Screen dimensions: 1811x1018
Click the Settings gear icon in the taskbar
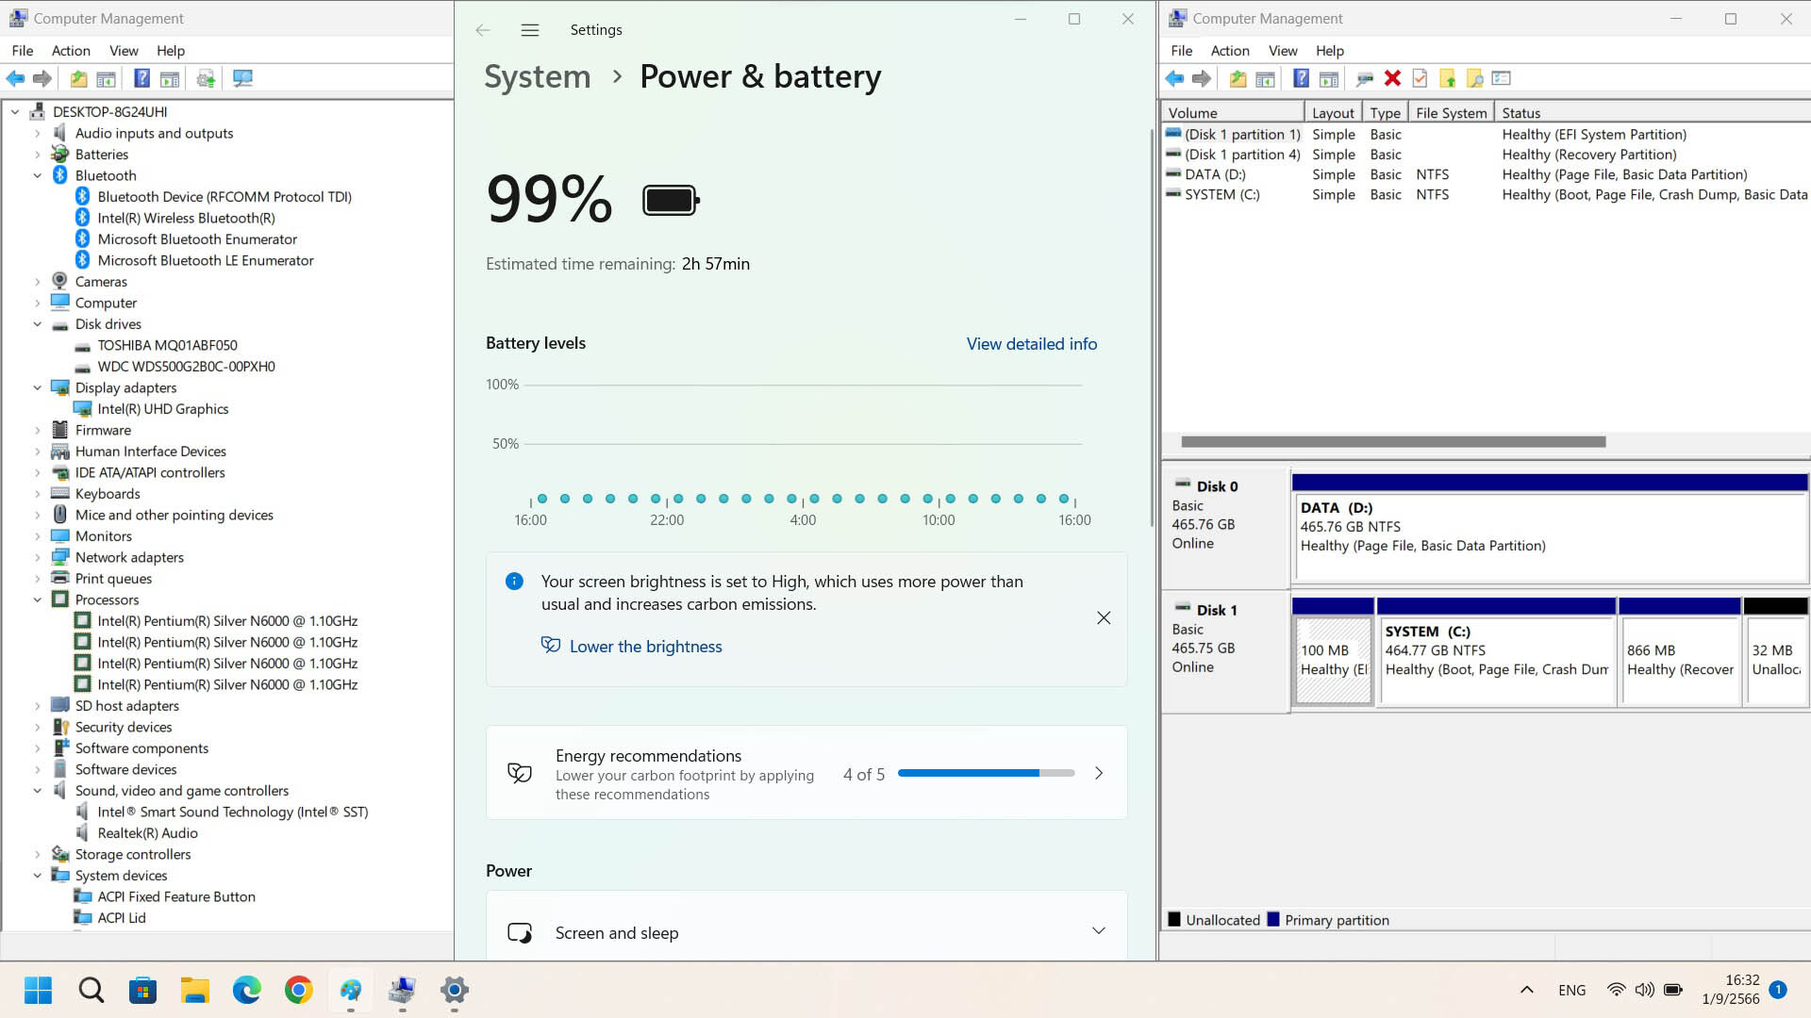point(454,990)
